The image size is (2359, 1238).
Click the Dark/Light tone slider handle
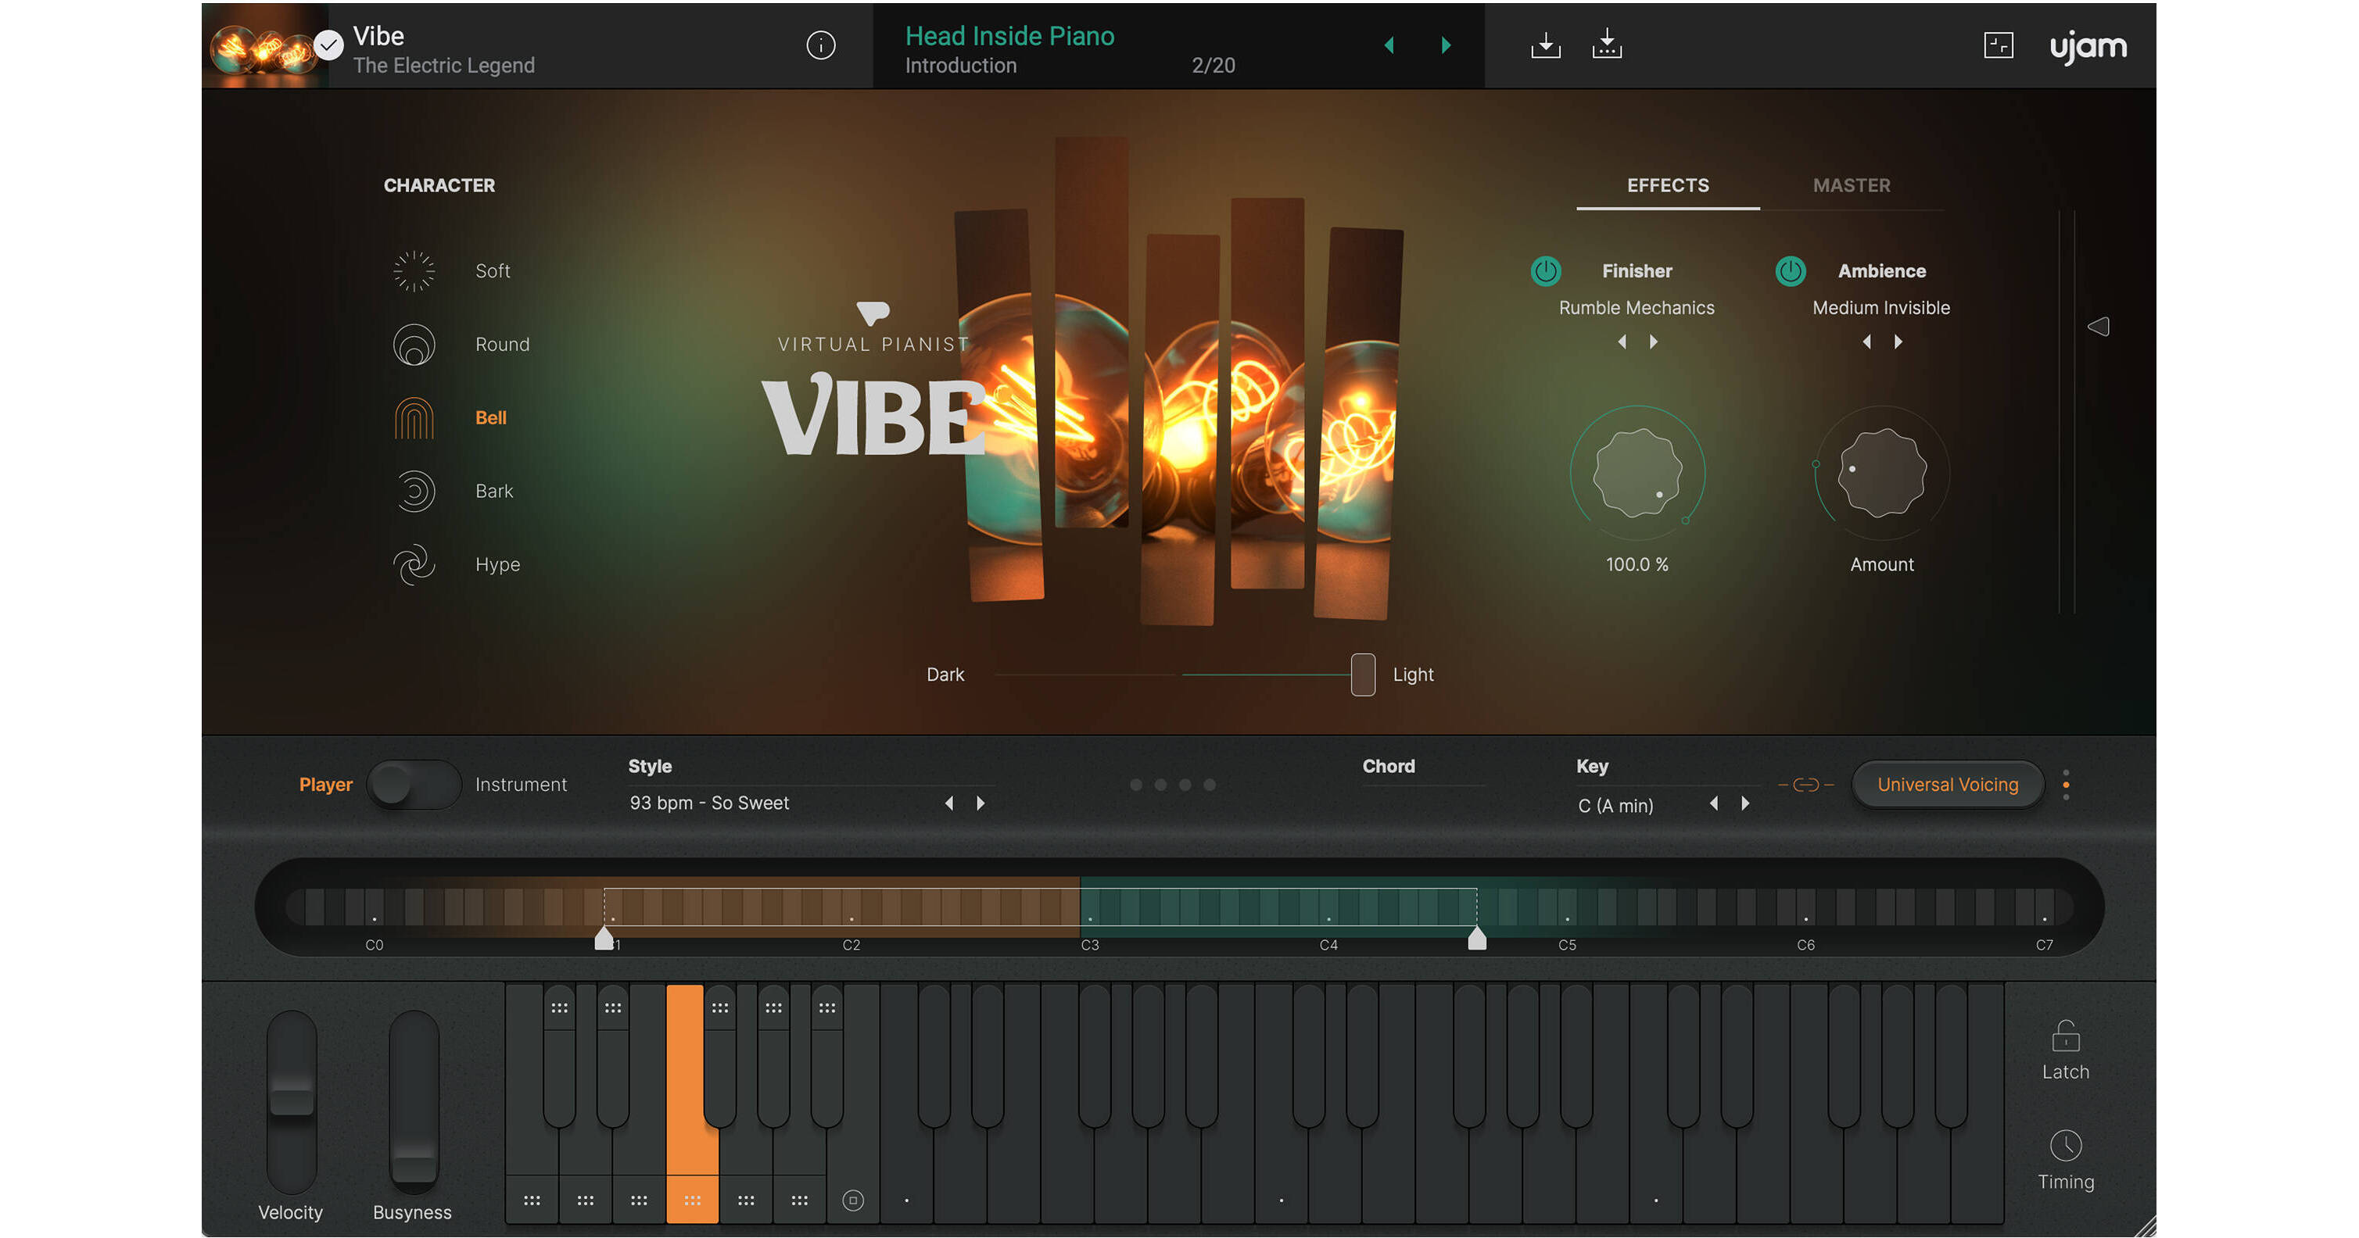tap(1363, 674)
